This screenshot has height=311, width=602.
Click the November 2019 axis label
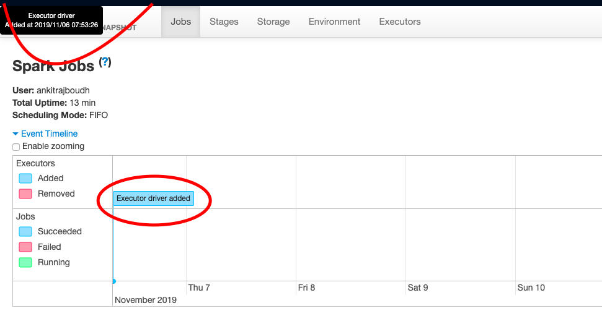coord(146,300)
